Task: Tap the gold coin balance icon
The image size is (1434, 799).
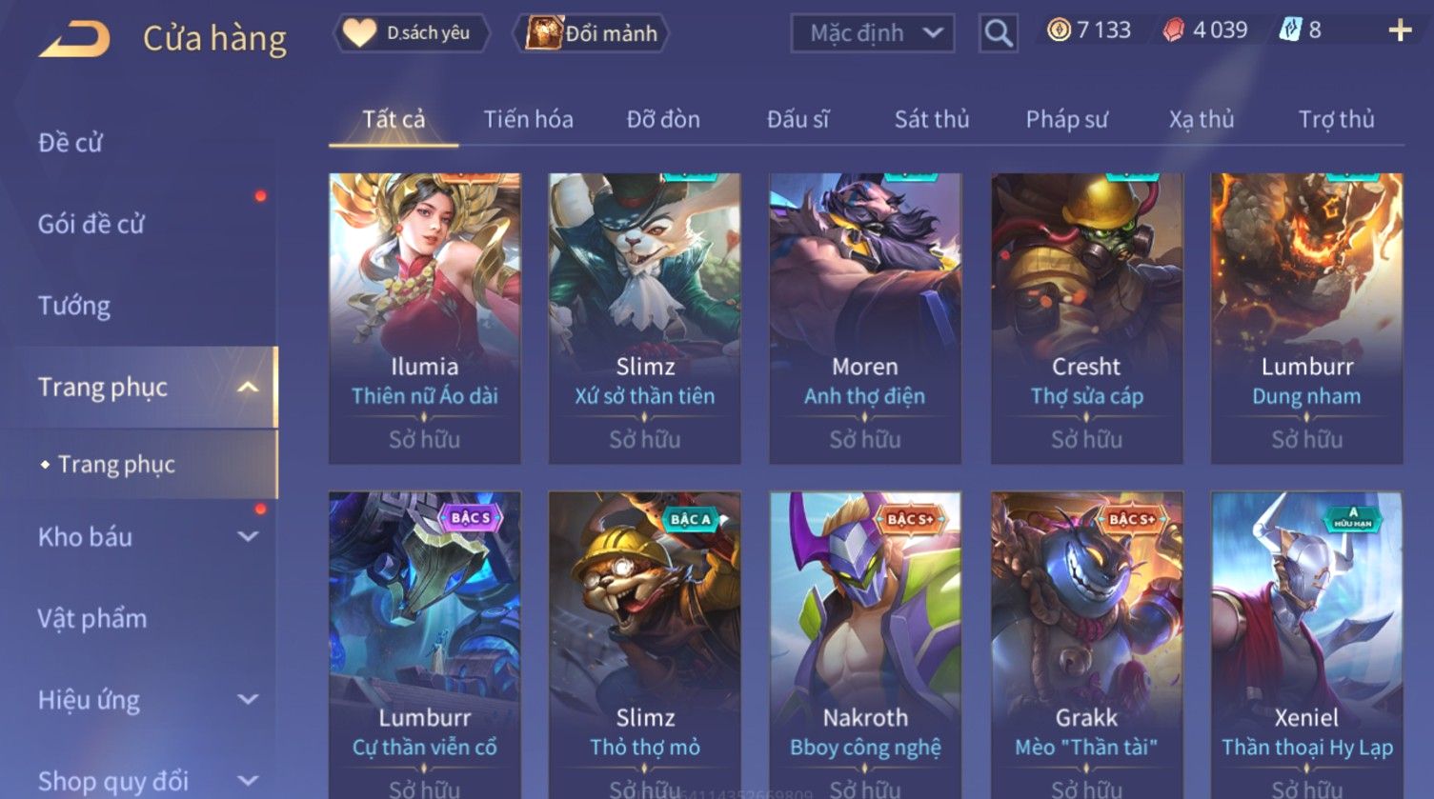Action: click(x=1059, y=30)
